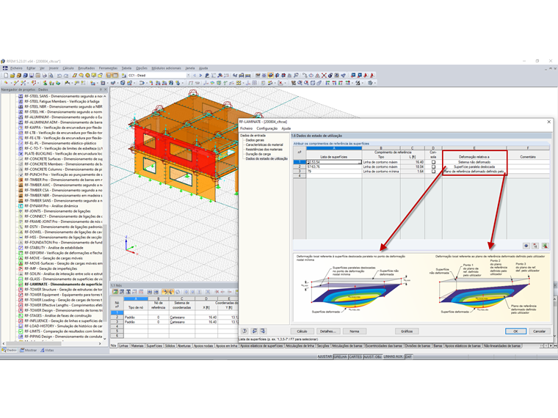Click the second icon beside the help button
Viewport: 558px width, 418px height.
click(255, 331)
